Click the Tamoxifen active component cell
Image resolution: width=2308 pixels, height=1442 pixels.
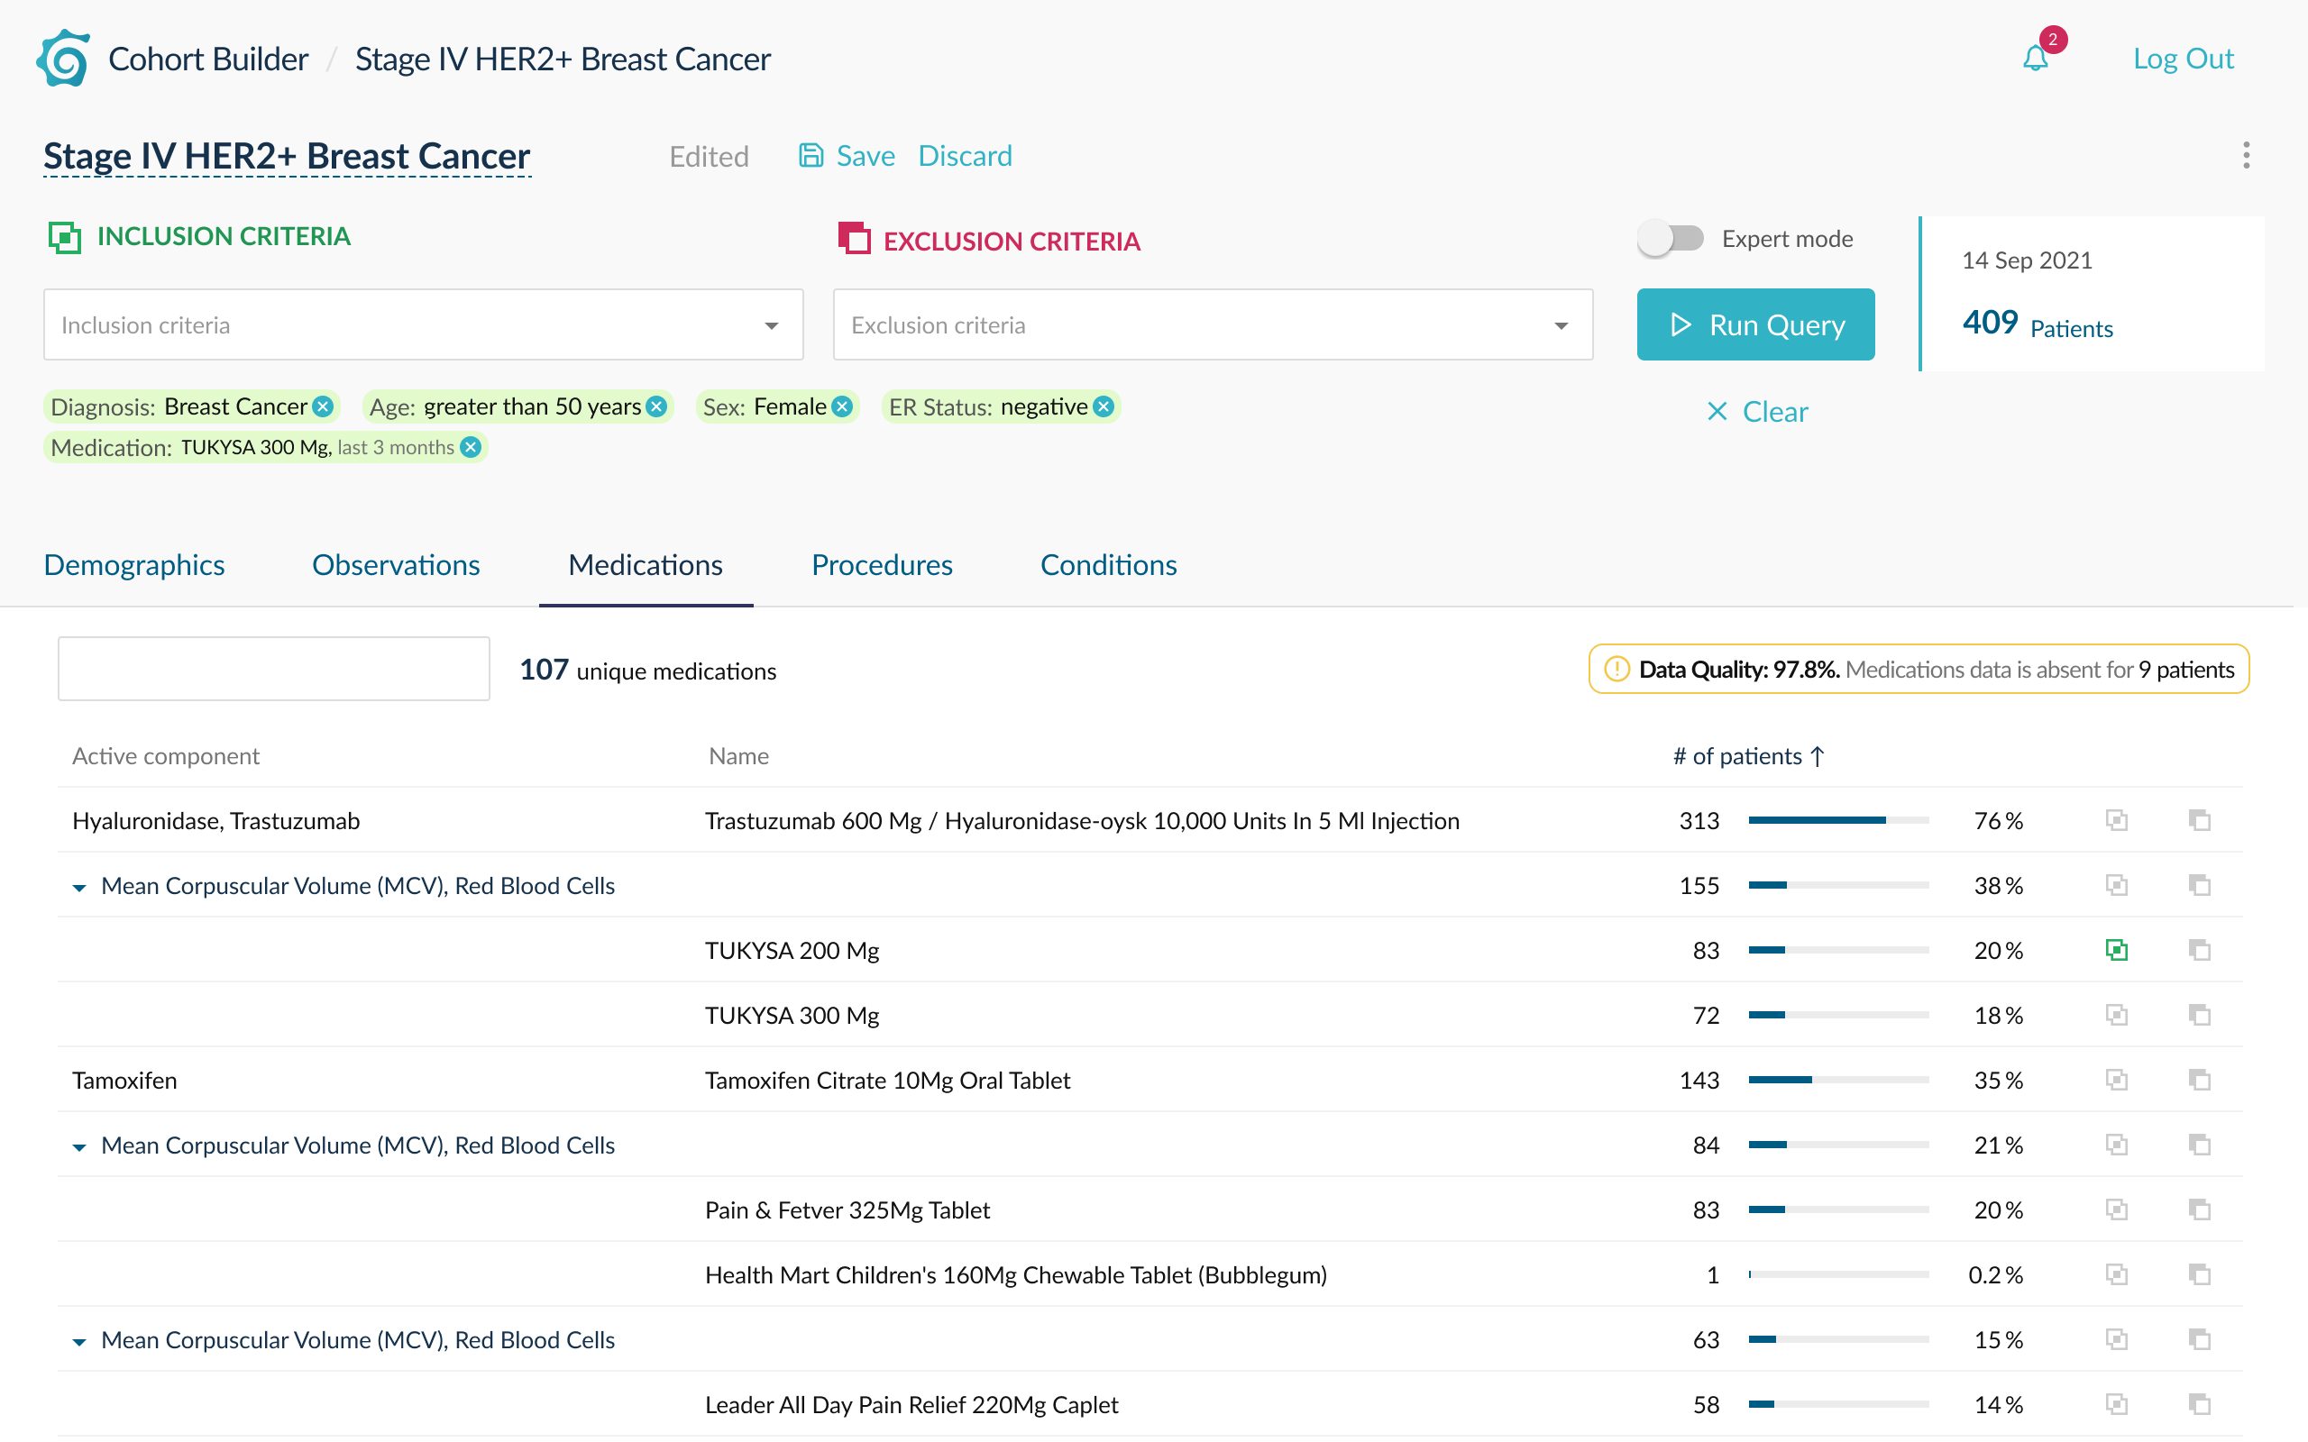tap(124, 1080)
